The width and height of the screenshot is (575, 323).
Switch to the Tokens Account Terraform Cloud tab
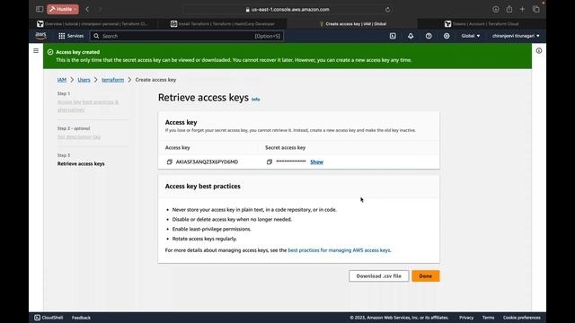pyautogui.click(x=482, y=24)
